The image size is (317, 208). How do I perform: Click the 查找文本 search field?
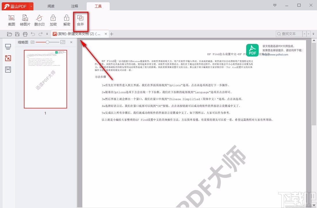tap(289, 34)
